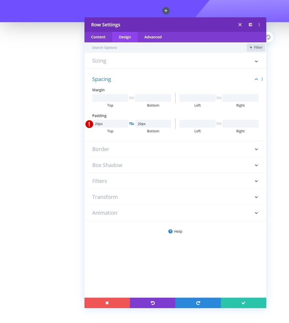Open the Advanced tab

153,37
